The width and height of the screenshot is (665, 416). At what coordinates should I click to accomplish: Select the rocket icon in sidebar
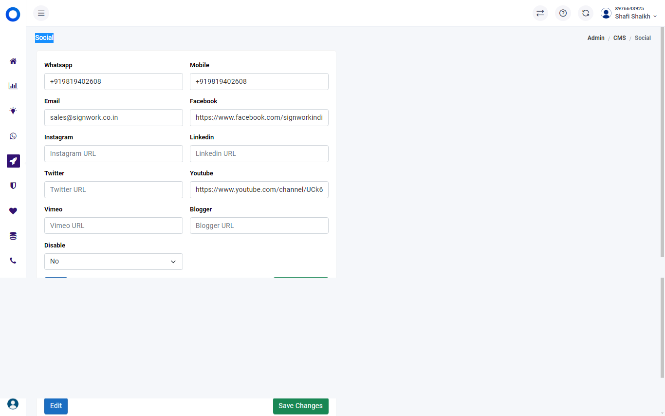13,161
